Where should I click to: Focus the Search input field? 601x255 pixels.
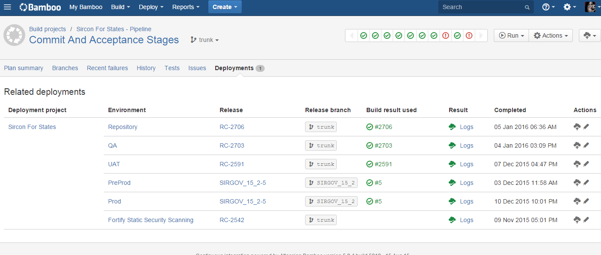pos(486,7)
